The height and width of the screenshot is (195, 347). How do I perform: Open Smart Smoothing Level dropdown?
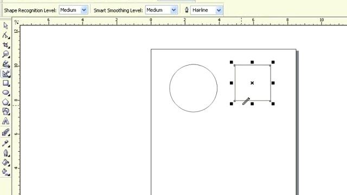173,10
